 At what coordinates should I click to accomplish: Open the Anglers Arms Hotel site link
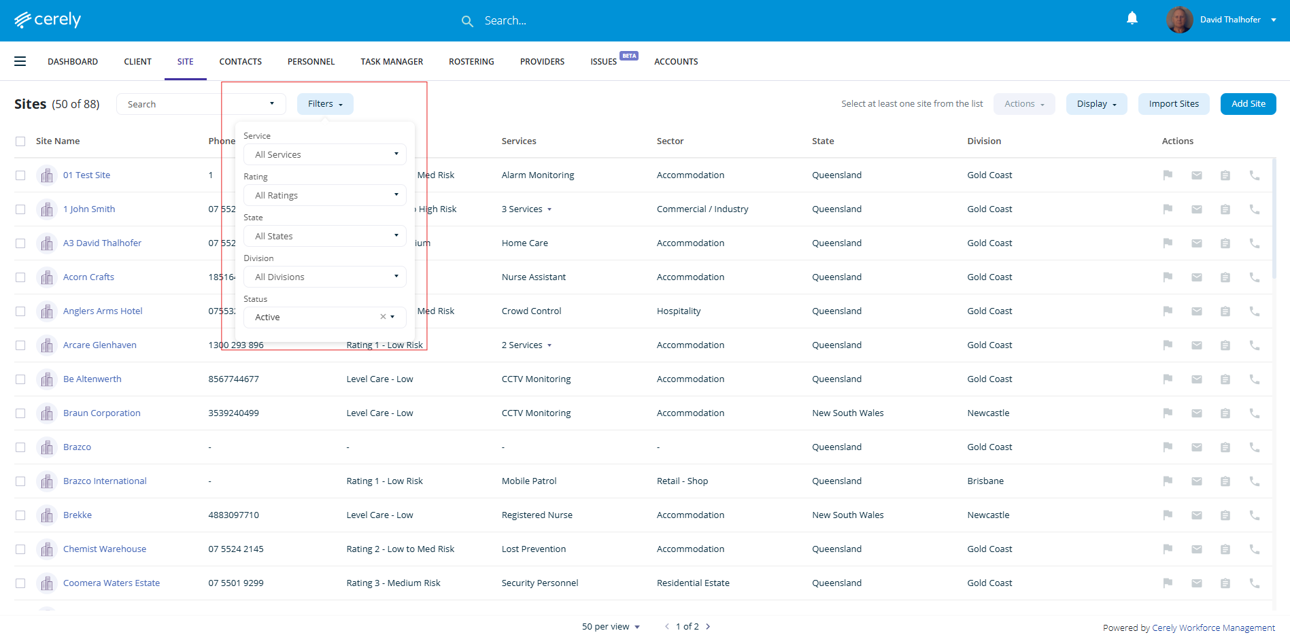[103, 311]
